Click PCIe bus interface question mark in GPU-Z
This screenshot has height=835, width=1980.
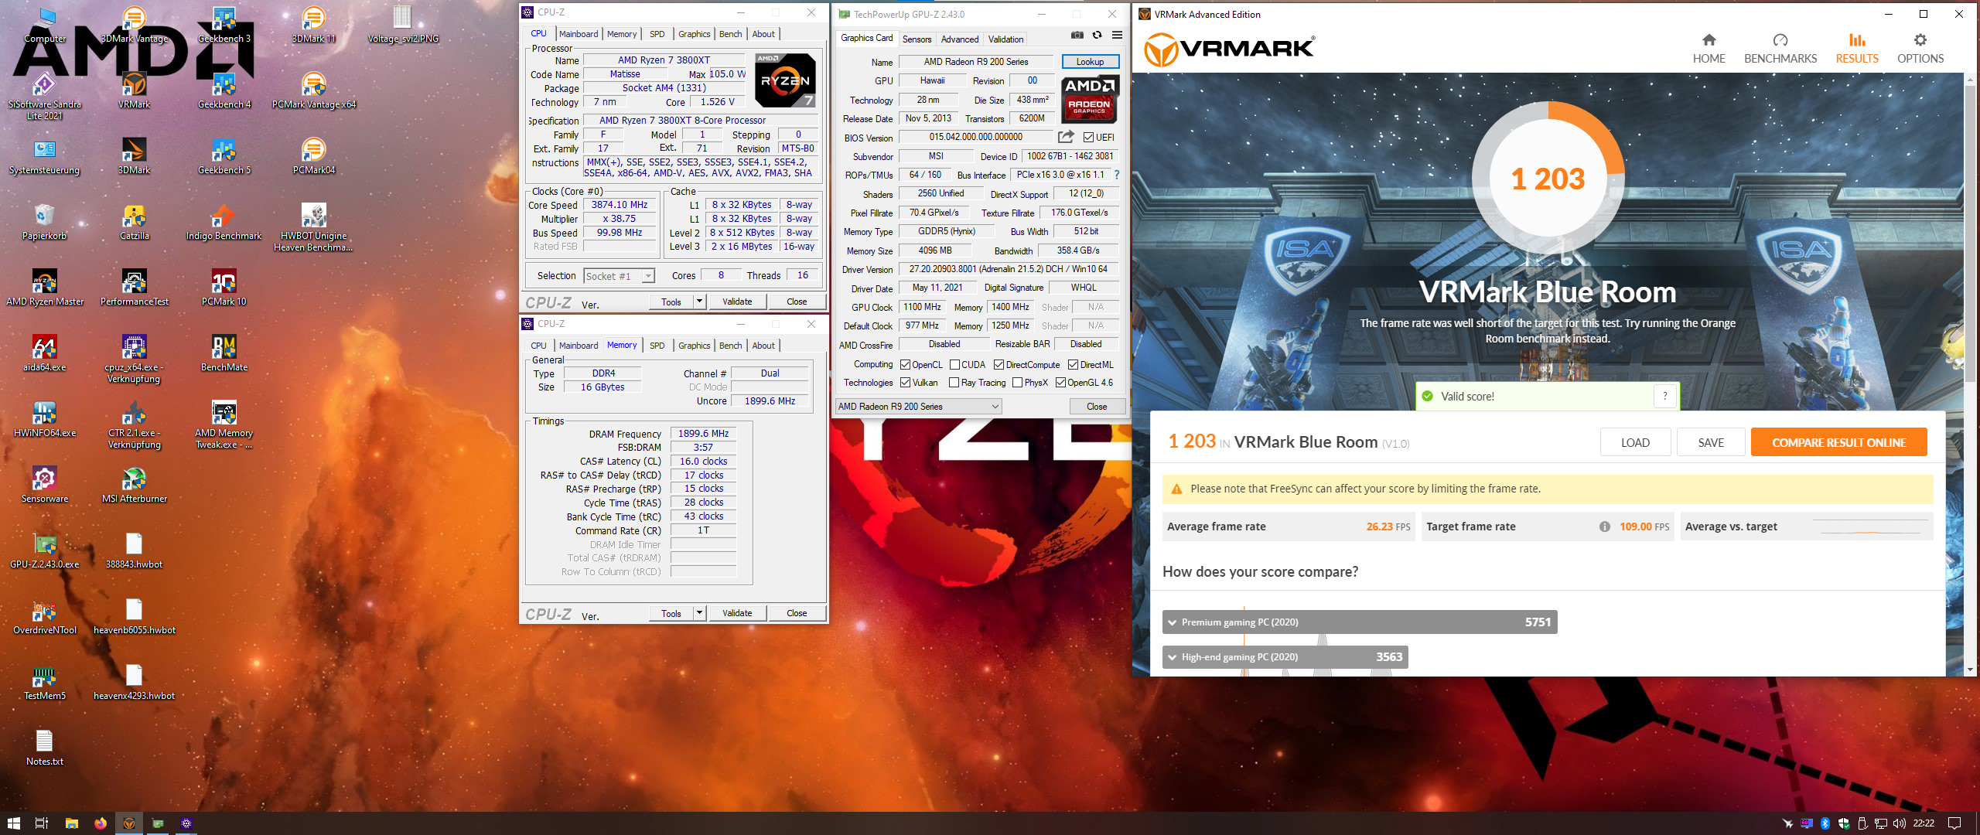1117,175
